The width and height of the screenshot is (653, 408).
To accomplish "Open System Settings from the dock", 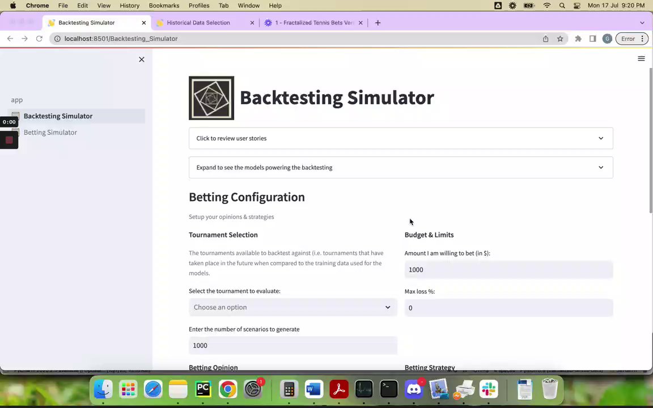I will click(253, 389).
